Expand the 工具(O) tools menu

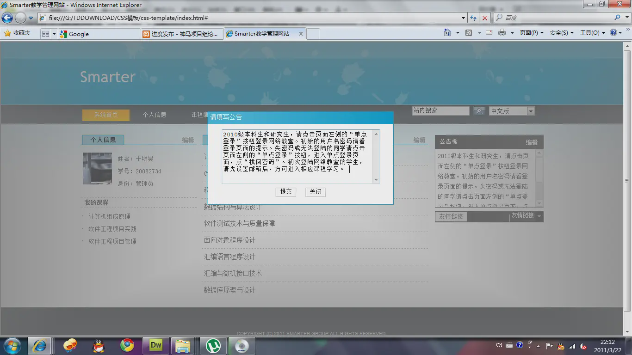click(x=592, y=33)
